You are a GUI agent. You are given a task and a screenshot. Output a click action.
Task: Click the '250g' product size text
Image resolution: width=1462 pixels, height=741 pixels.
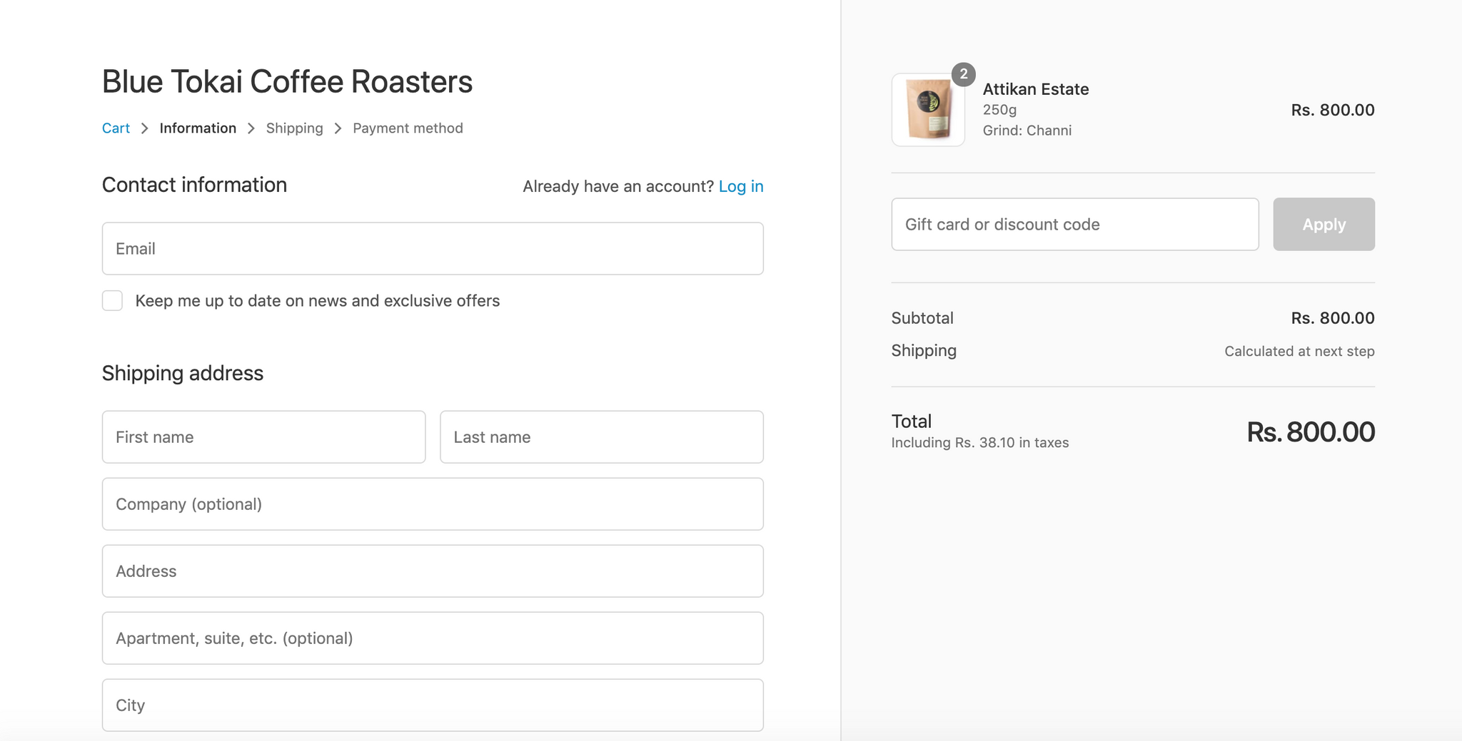point(999,110)
